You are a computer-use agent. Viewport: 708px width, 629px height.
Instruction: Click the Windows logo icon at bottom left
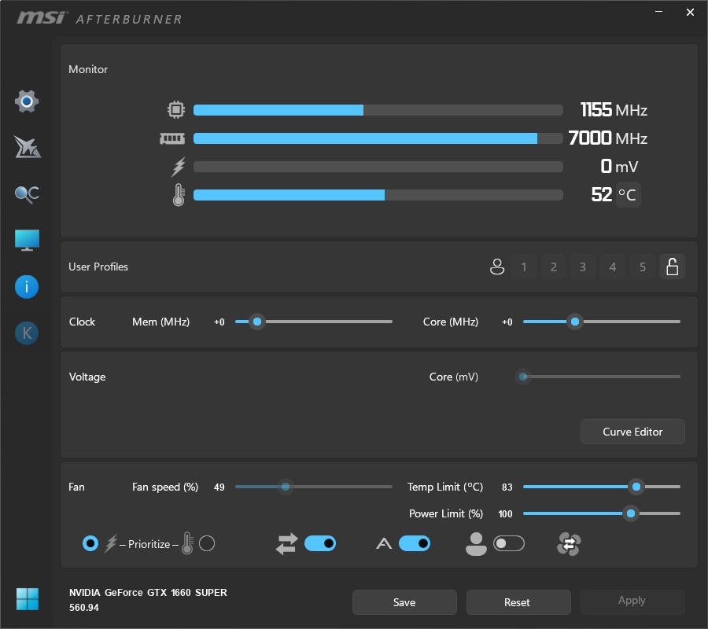tap(28, 599)
